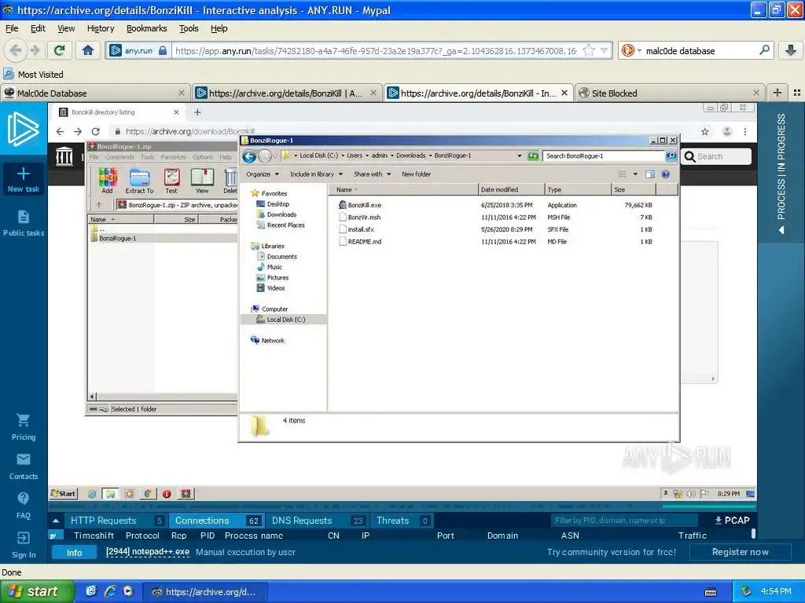The width and height of the screenshot is (805, 603).
Task: Click the Mypal browser Back arrow
Action: 16,50
